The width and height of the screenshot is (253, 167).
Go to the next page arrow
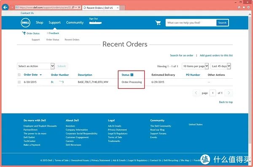229,93
